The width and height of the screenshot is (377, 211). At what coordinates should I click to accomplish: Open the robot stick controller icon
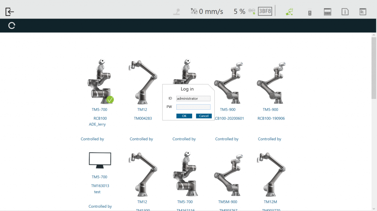tap(310, 12)
